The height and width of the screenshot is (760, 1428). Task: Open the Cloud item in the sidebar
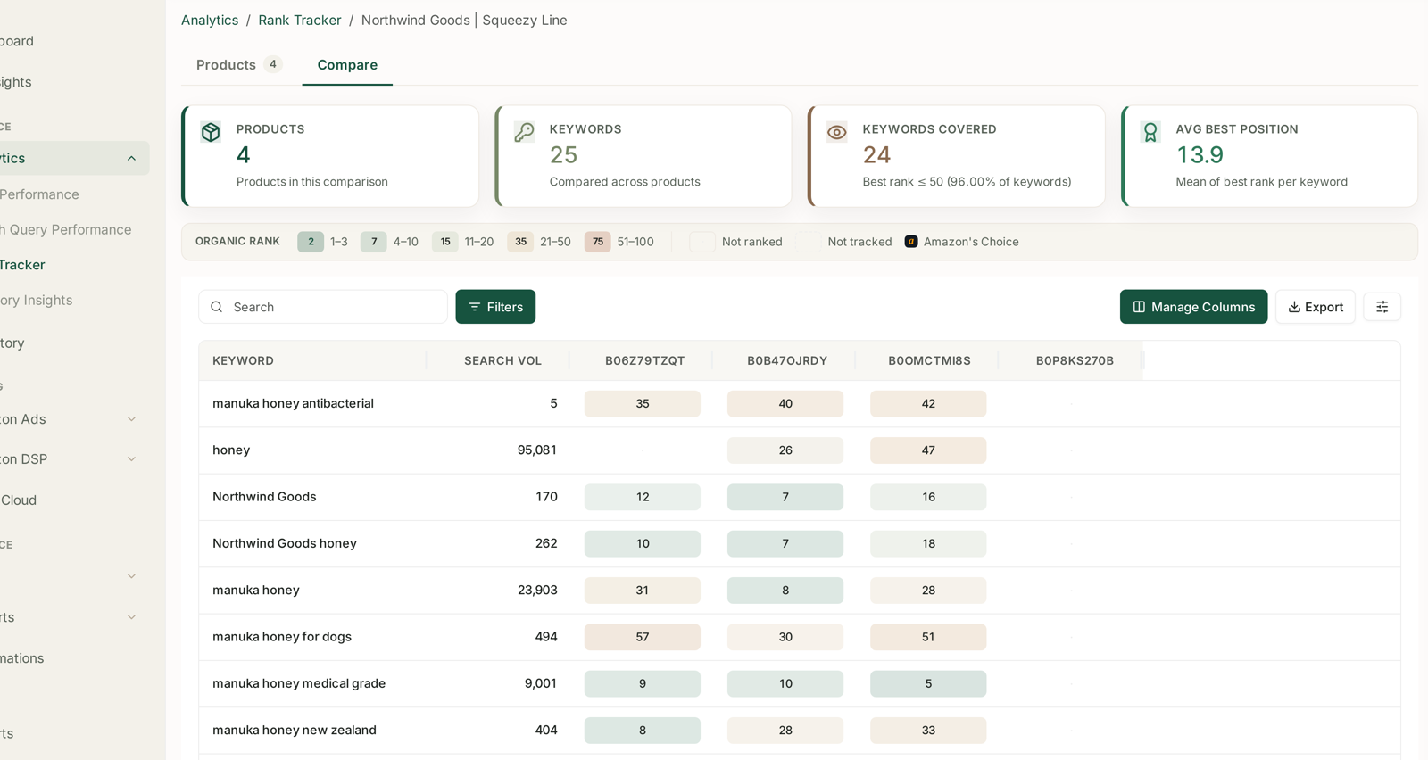(x=19, y=500)
